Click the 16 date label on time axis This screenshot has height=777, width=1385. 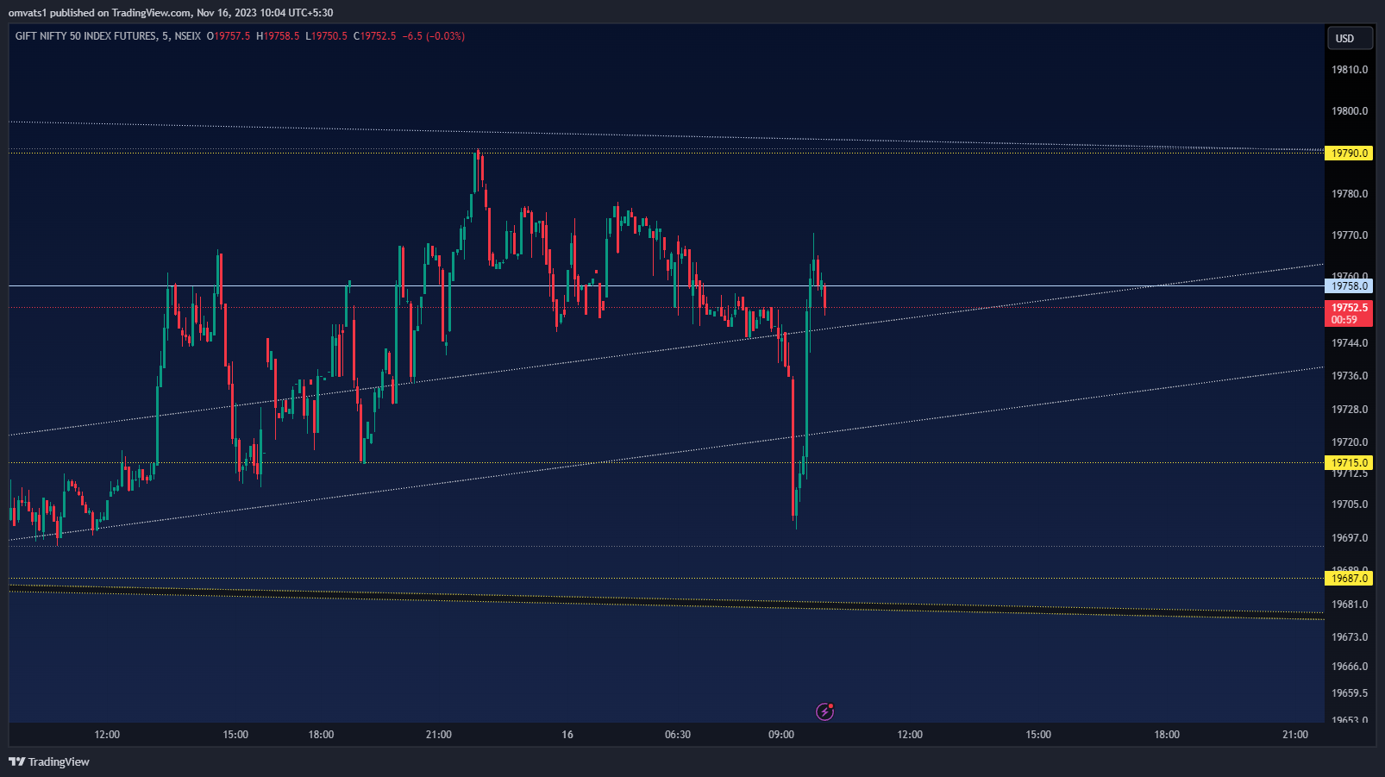567,735
